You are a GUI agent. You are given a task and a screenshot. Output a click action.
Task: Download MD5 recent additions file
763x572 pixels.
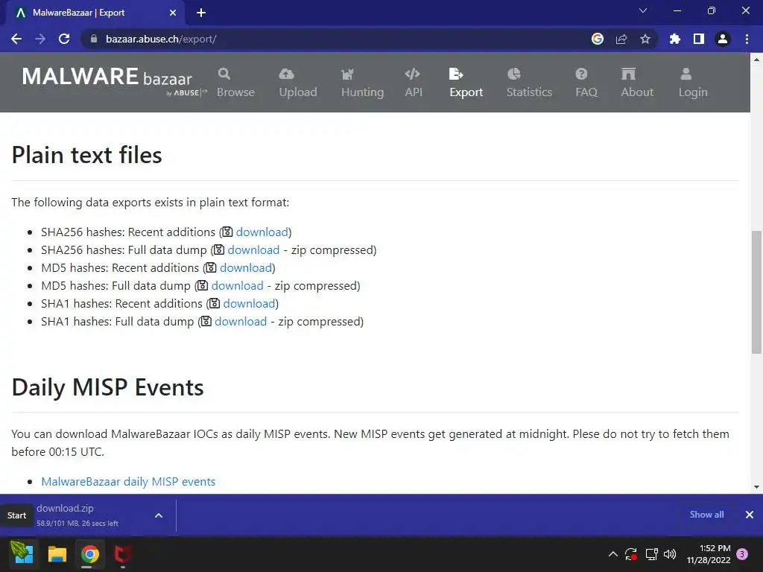(x=246, y=268)
